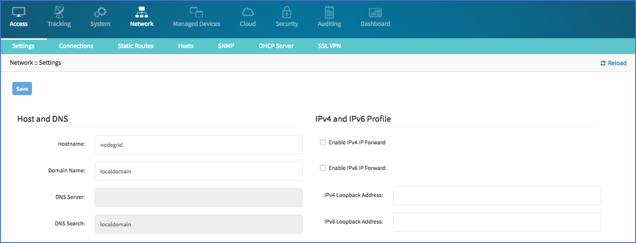Click into the Hostname field
Viewport: 636px width, 243px height.
199,144
